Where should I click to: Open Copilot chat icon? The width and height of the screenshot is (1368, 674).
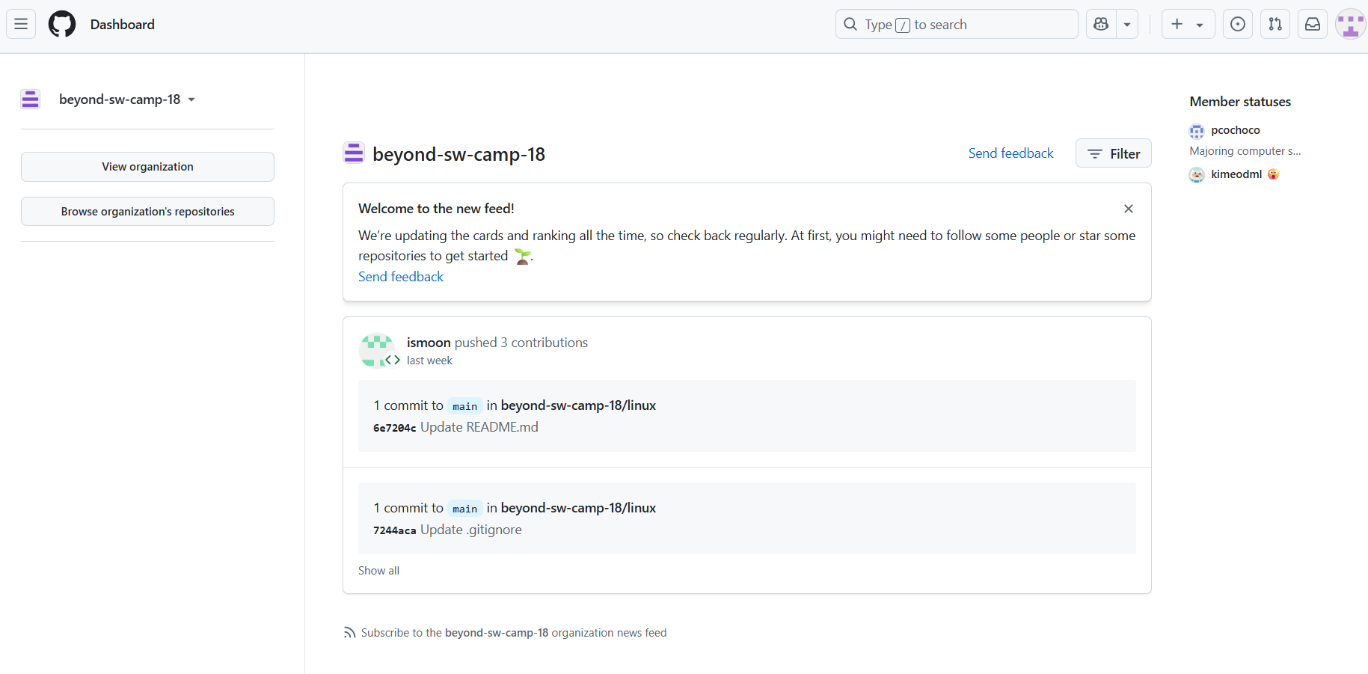click(x=1101, y=25)
